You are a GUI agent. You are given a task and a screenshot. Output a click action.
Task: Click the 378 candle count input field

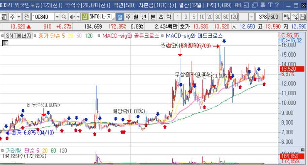[x=261, y=17]
